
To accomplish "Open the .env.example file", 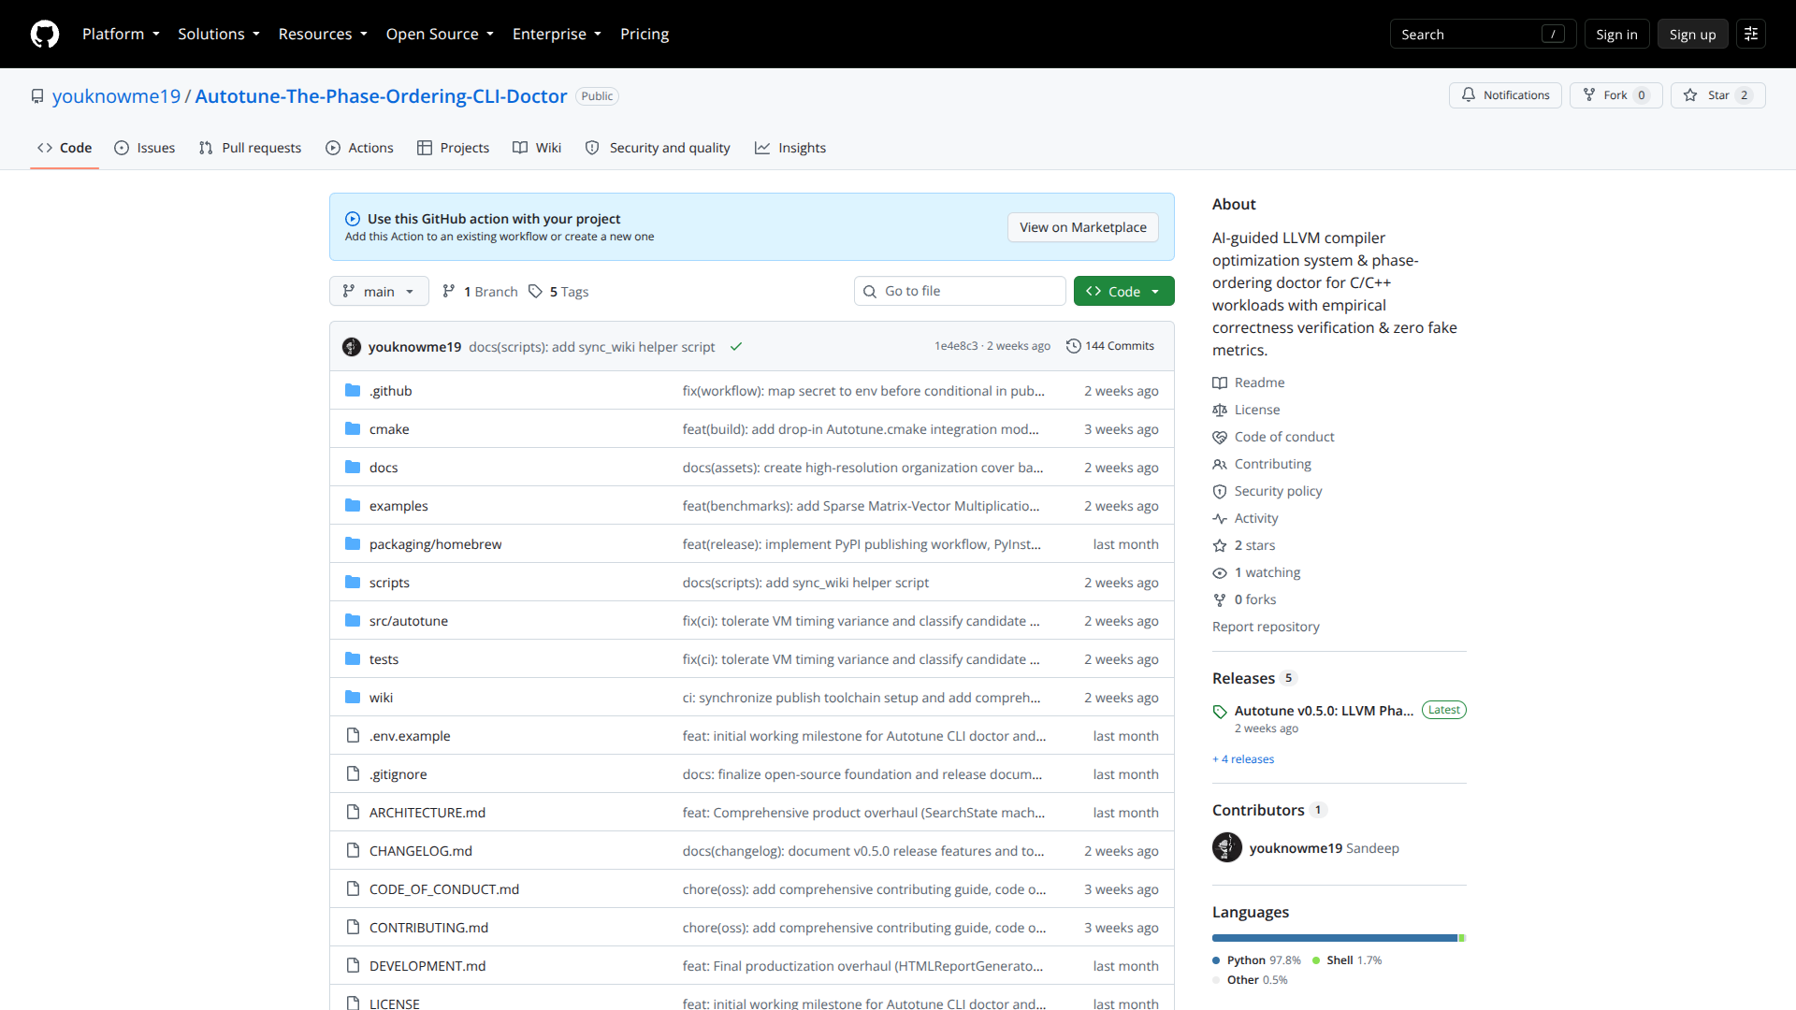I will pyautogui.click(x=410, y=736).
